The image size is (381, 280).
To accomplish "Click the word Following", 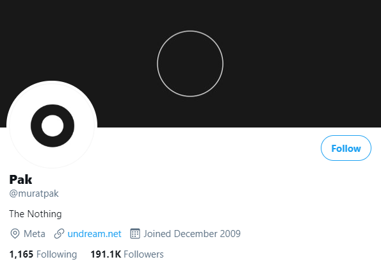I will (x=56, y=254).
